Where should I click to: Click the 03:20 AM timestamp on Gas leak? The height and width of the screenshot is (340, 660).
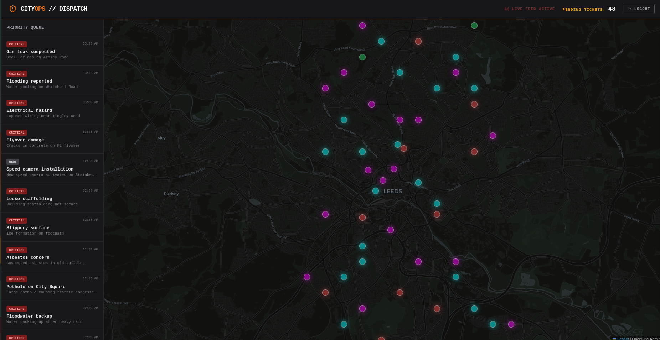90,43
